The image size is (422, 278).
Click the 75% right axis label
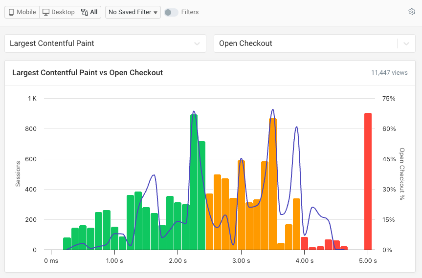tap(389, 99)
